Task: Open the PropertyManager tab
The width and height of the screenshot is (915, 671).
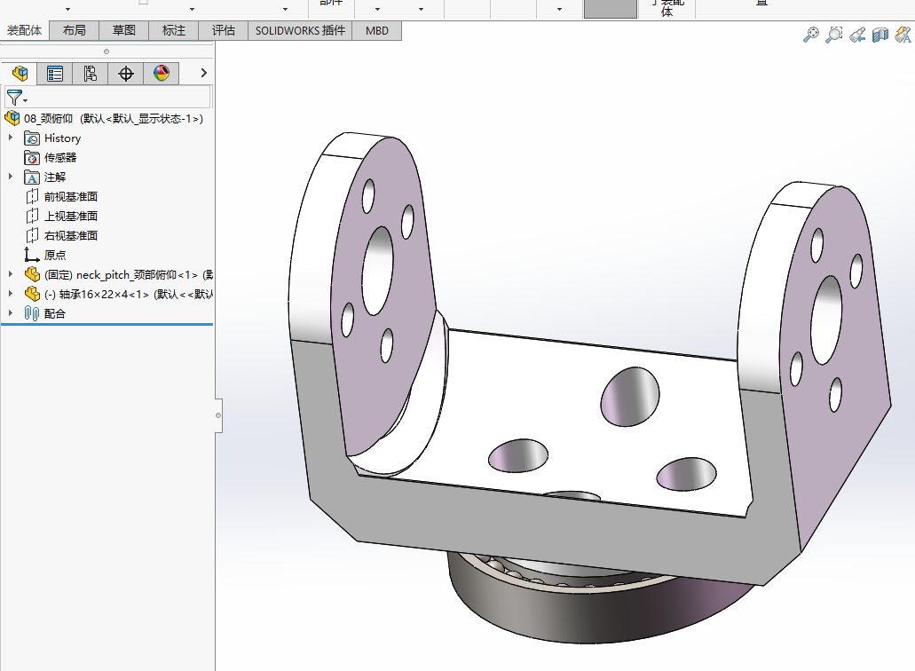Action: 55,74
